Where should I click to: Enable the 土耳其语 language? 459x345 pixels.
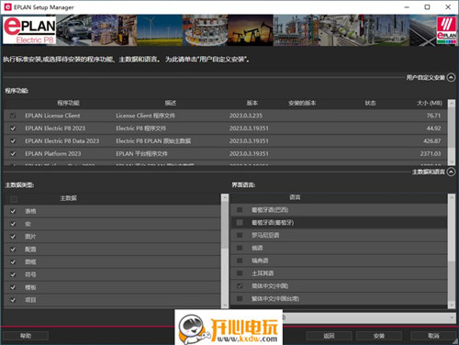coord(240,273)
